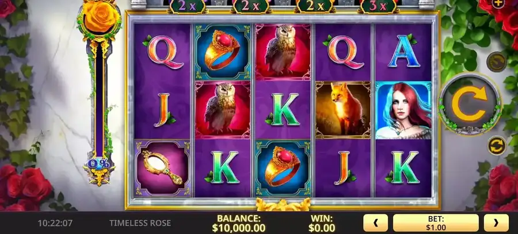Select the golden hand mirror symbol
This screenshot has width=518, height=234.
pyautogui.click(x=162, y=168)
